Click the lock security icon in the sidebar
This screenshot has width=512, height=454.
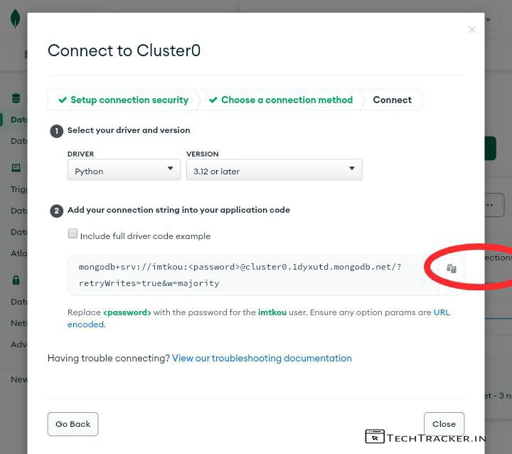point(16,280)
